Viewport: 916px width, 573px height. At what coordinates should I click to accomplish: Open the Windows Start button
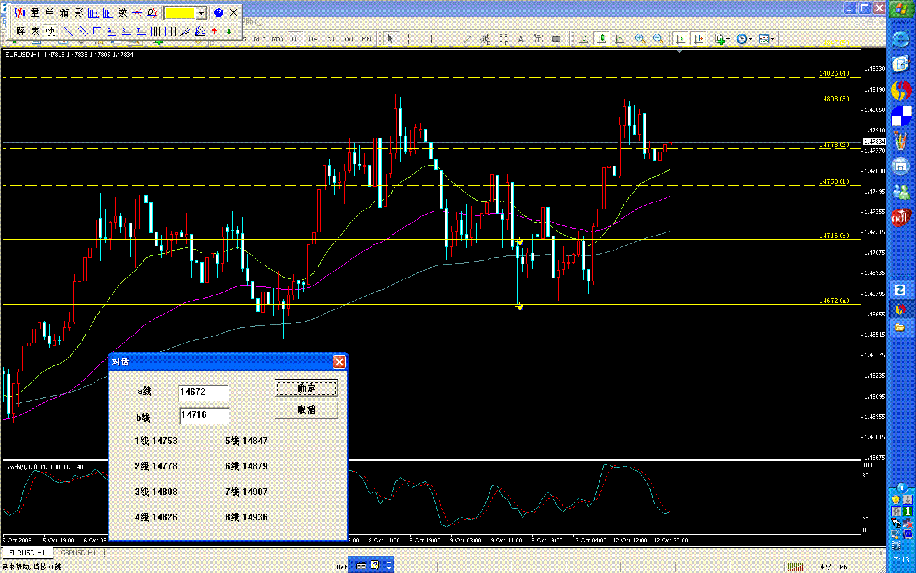pos(901,10)
